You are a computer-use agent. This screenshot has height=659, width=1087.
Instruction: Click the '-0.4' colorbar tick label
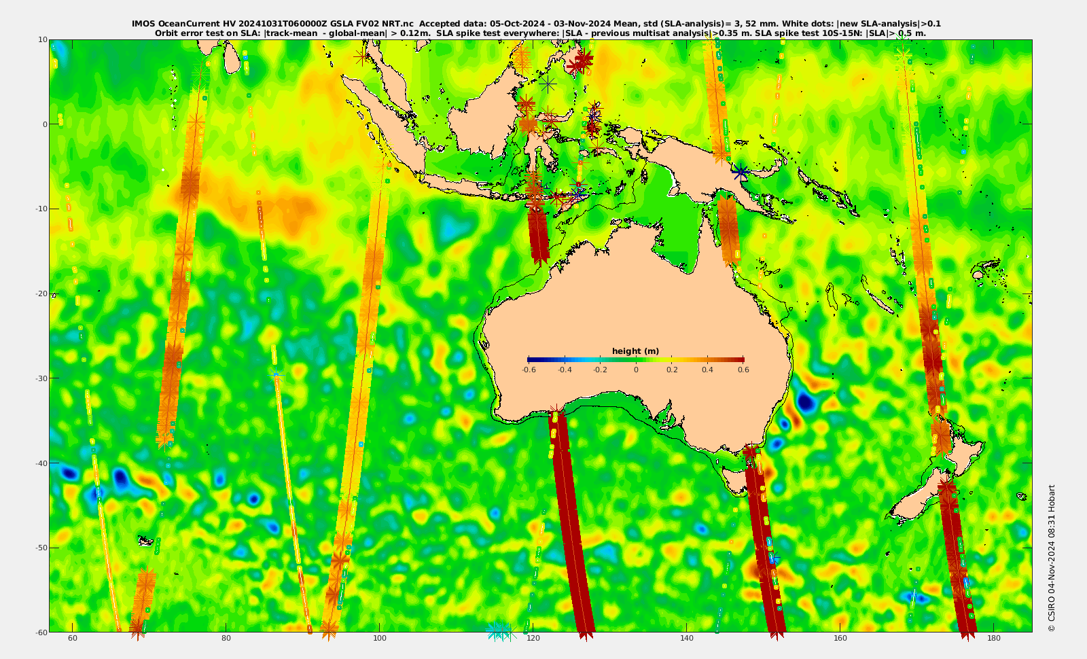click(564, 370)
